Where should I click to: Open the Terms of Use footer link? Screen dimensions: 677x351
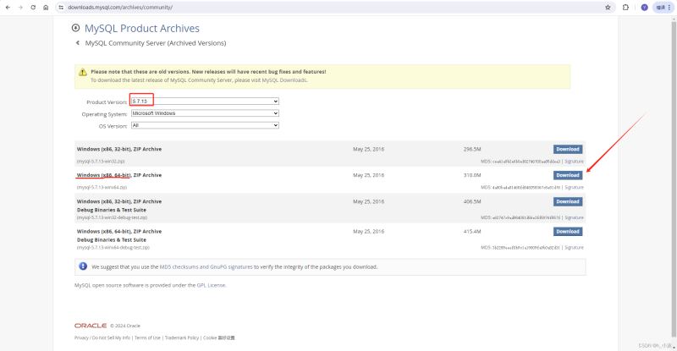coord(147,337)
